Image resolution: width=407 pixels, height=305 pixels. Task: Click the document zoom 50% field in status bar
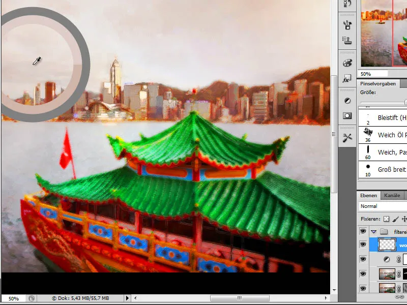click(x=14, y=298)
